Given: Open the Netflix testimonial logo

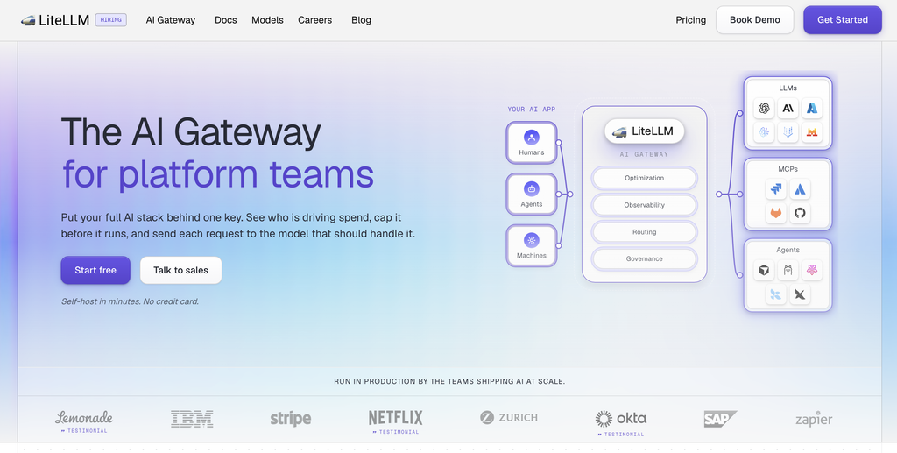Looking at the screenshot, I should pos(395,421).
